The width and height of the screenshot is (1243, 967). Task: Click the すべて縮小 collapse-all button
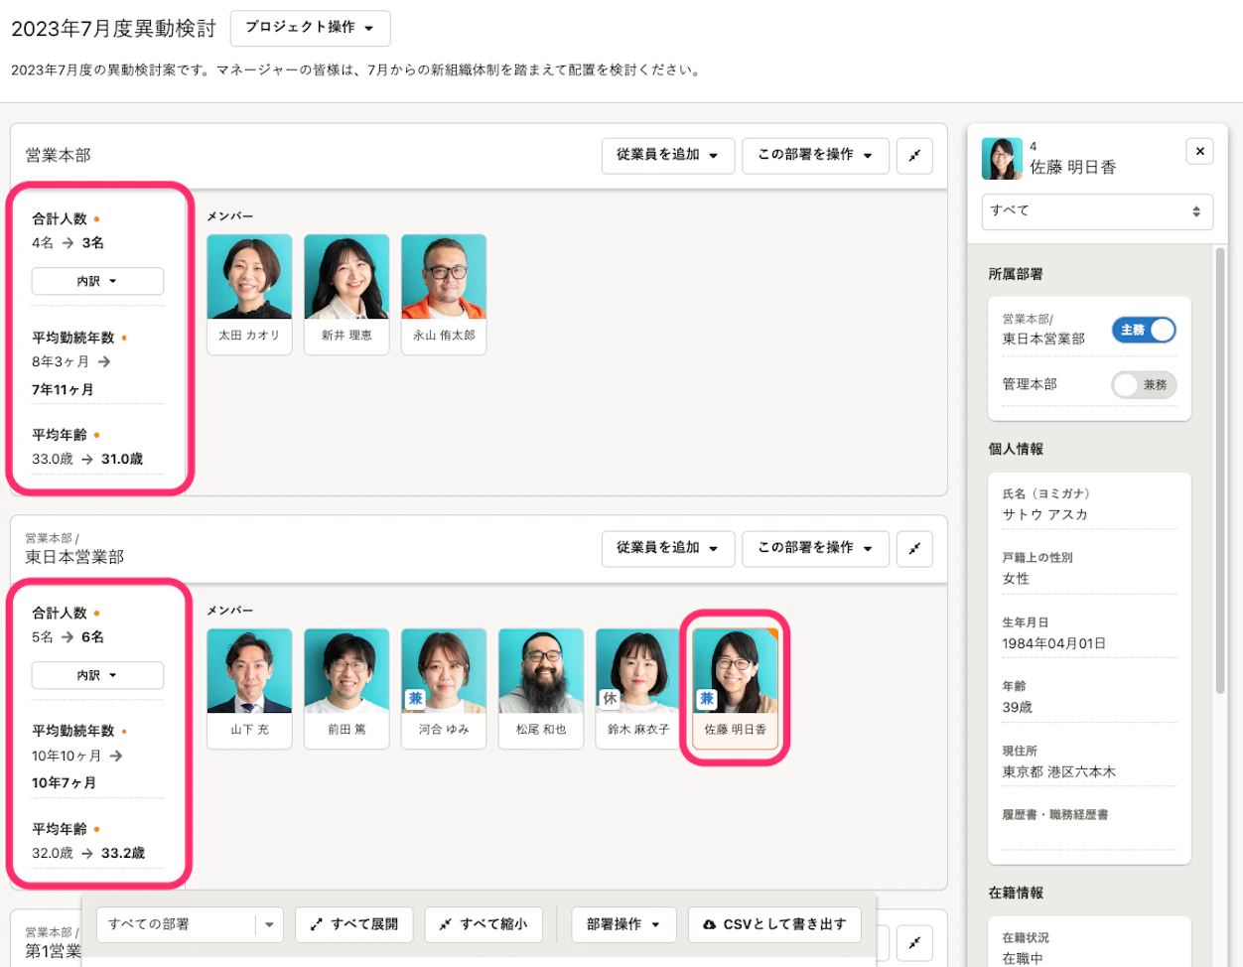[x=483, y=924]
